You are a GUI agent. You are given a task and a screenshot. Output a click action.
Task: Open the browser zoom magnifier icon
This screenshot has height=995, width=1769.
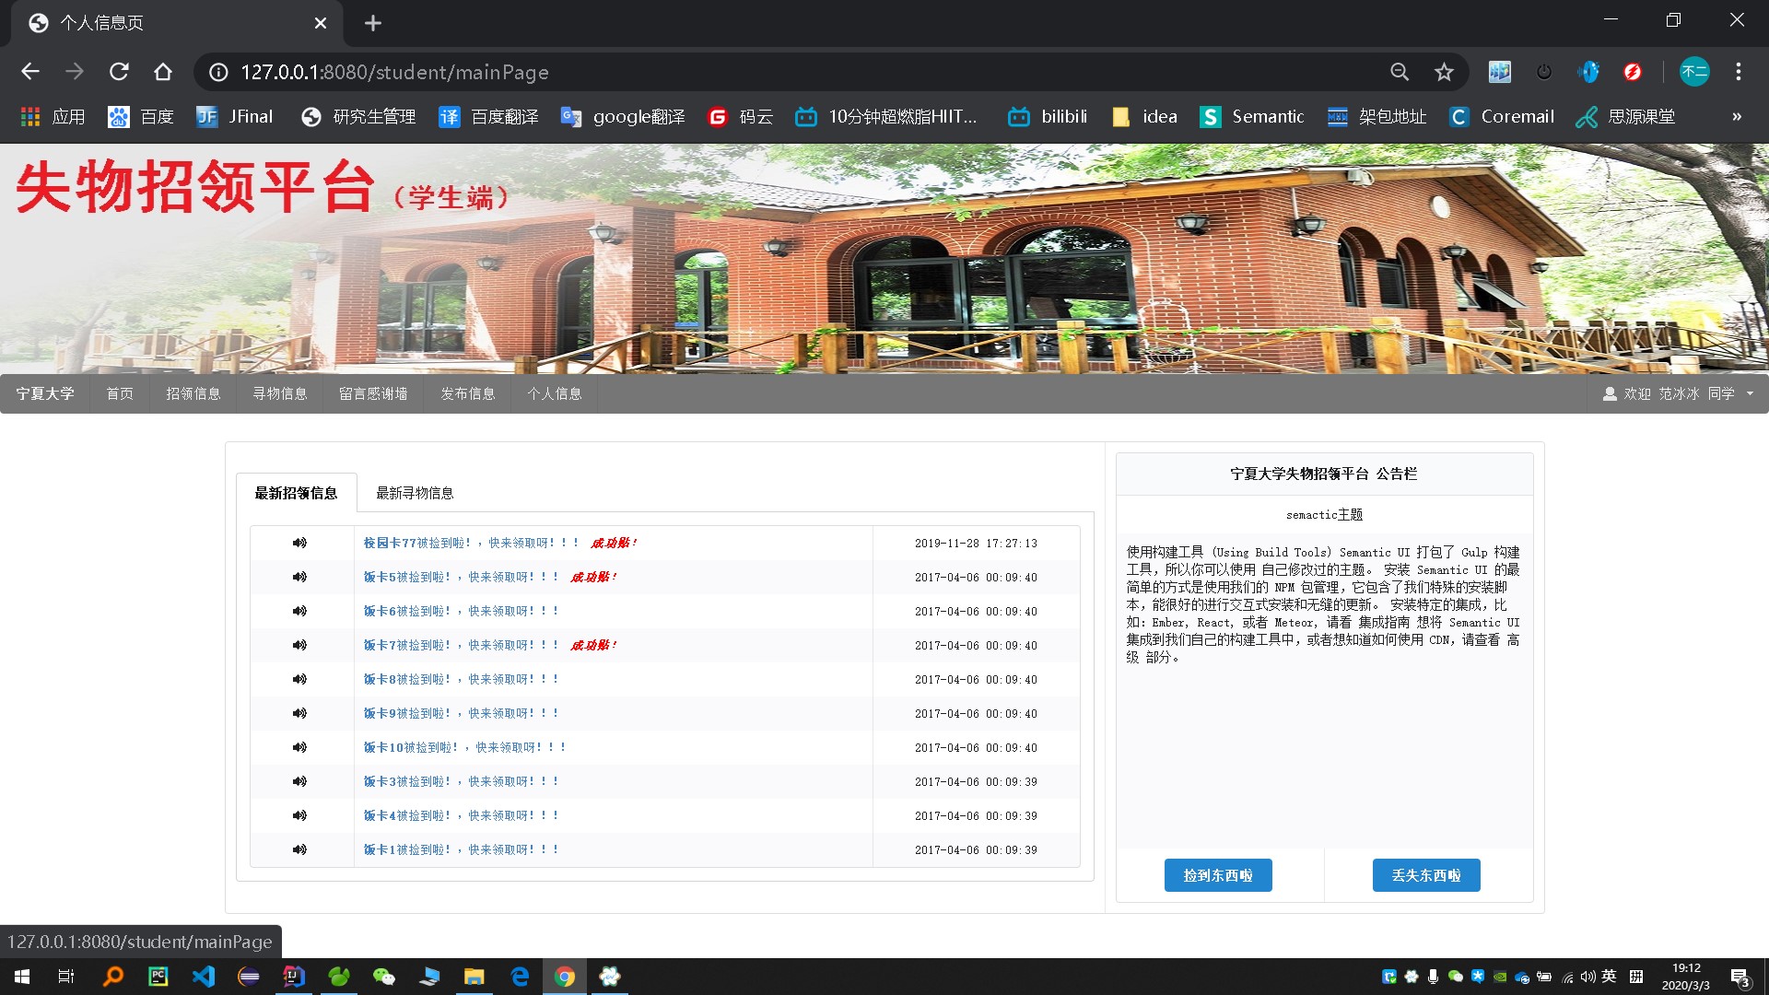(1400, 72)
